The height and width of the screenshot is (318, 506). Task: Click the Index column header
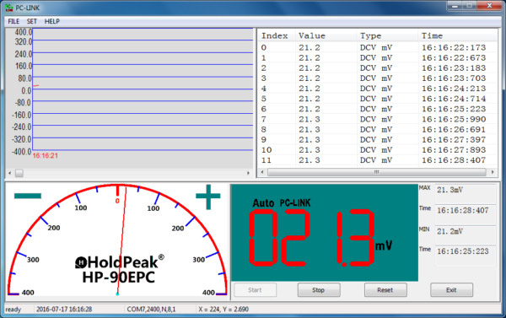[x=277, y=35]
